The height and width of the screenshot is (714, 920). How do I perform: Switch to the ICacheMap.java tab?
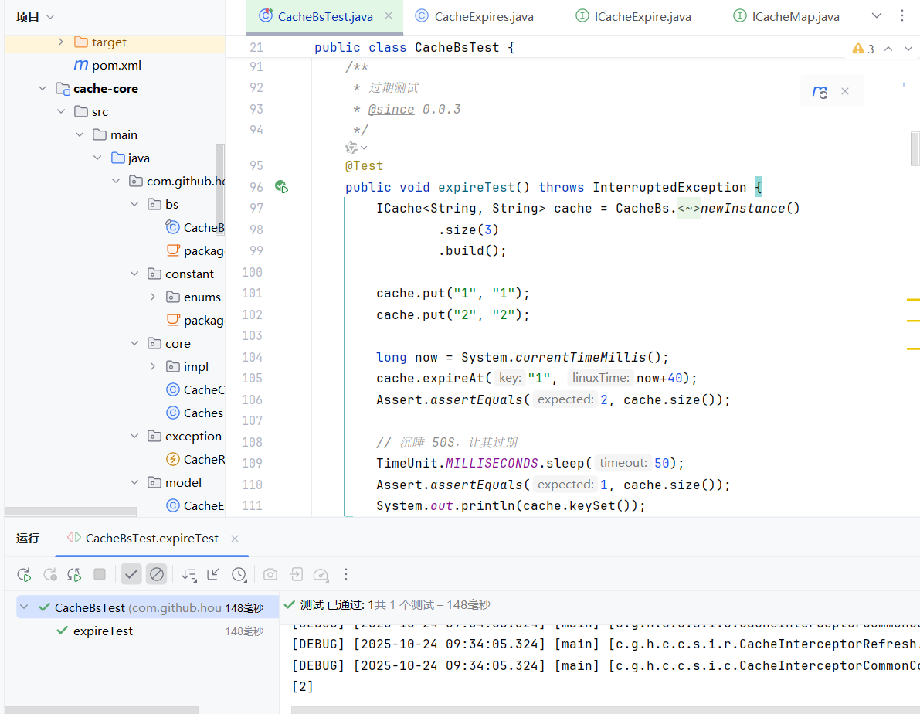795,16
